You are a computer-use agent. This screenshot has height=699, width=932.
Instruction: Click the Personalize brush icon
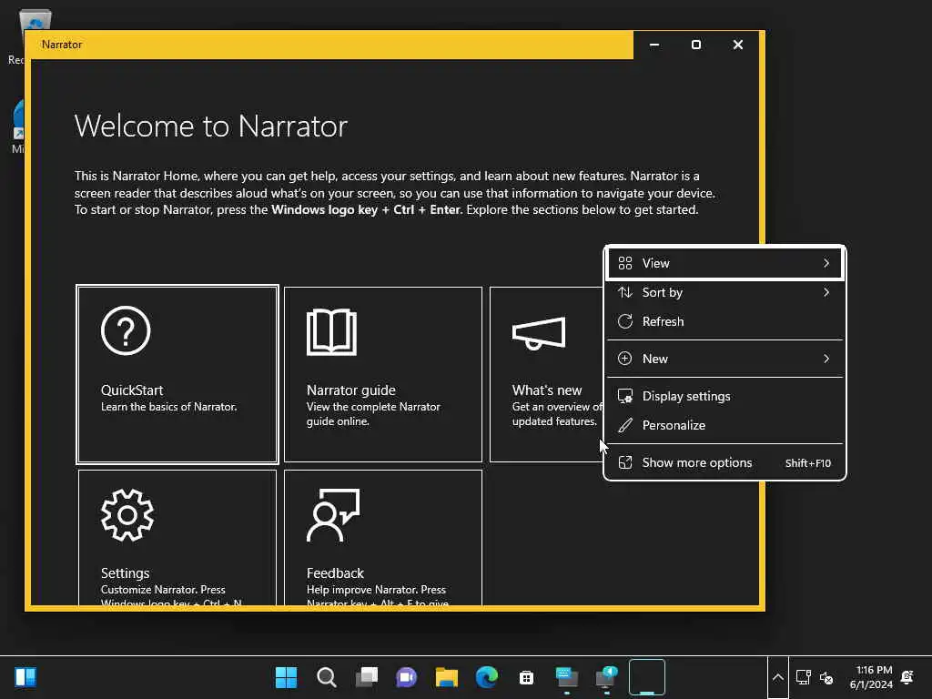pyautogui.click(x=624, y=425)
